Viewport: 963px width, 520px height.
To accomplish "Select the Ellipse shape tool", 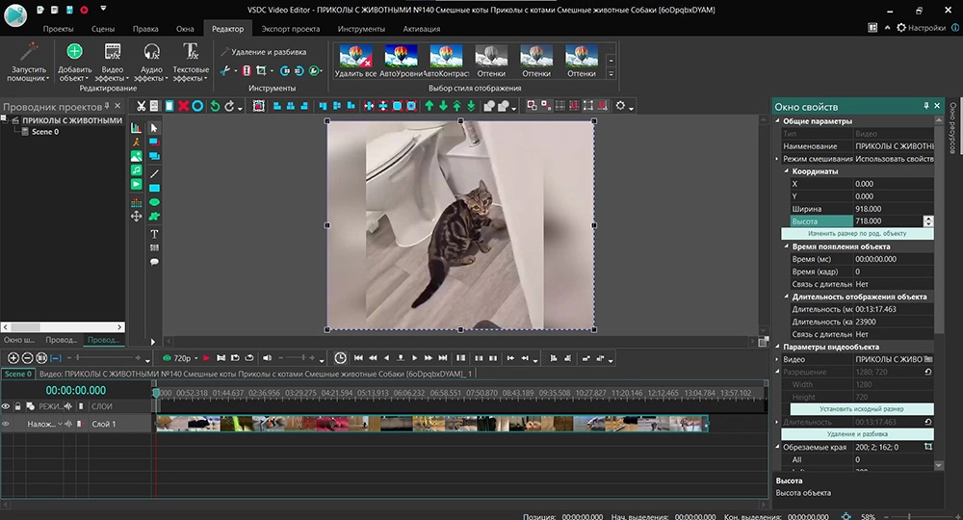I will (154, 202).
